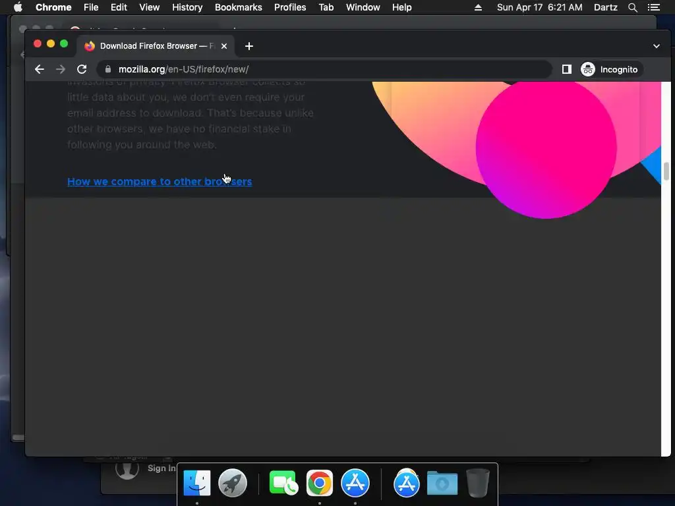Image resolution: width=675 pixels, height=506 pixels.
Task: Open Spotlight search magnifier
Action: [632, 7]
